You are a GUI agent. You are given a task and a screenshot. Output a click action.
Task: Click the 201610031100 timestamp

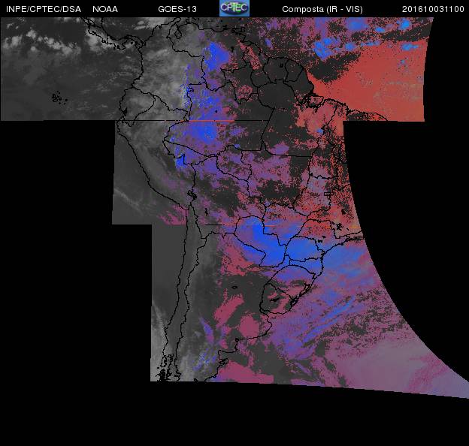[x=433, y=9]
